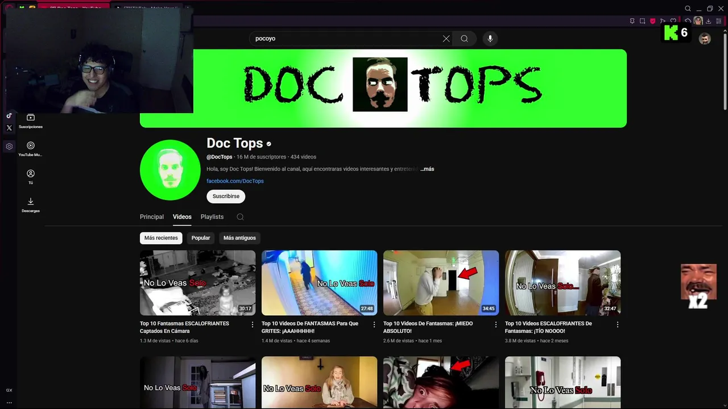
Task: Select the Videos tab
Action: tap(182, 216)
